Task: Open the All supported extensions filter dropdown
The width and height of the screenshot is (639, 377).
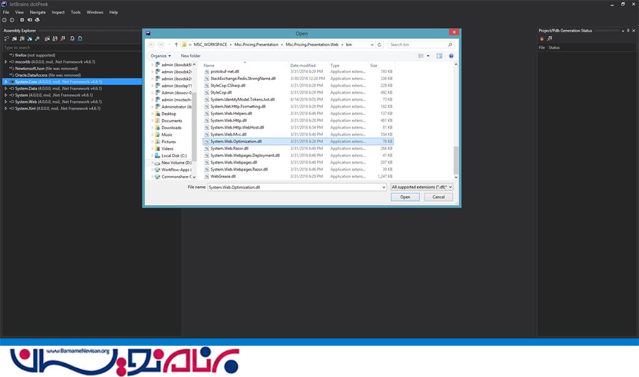Action: click(422, 187)
